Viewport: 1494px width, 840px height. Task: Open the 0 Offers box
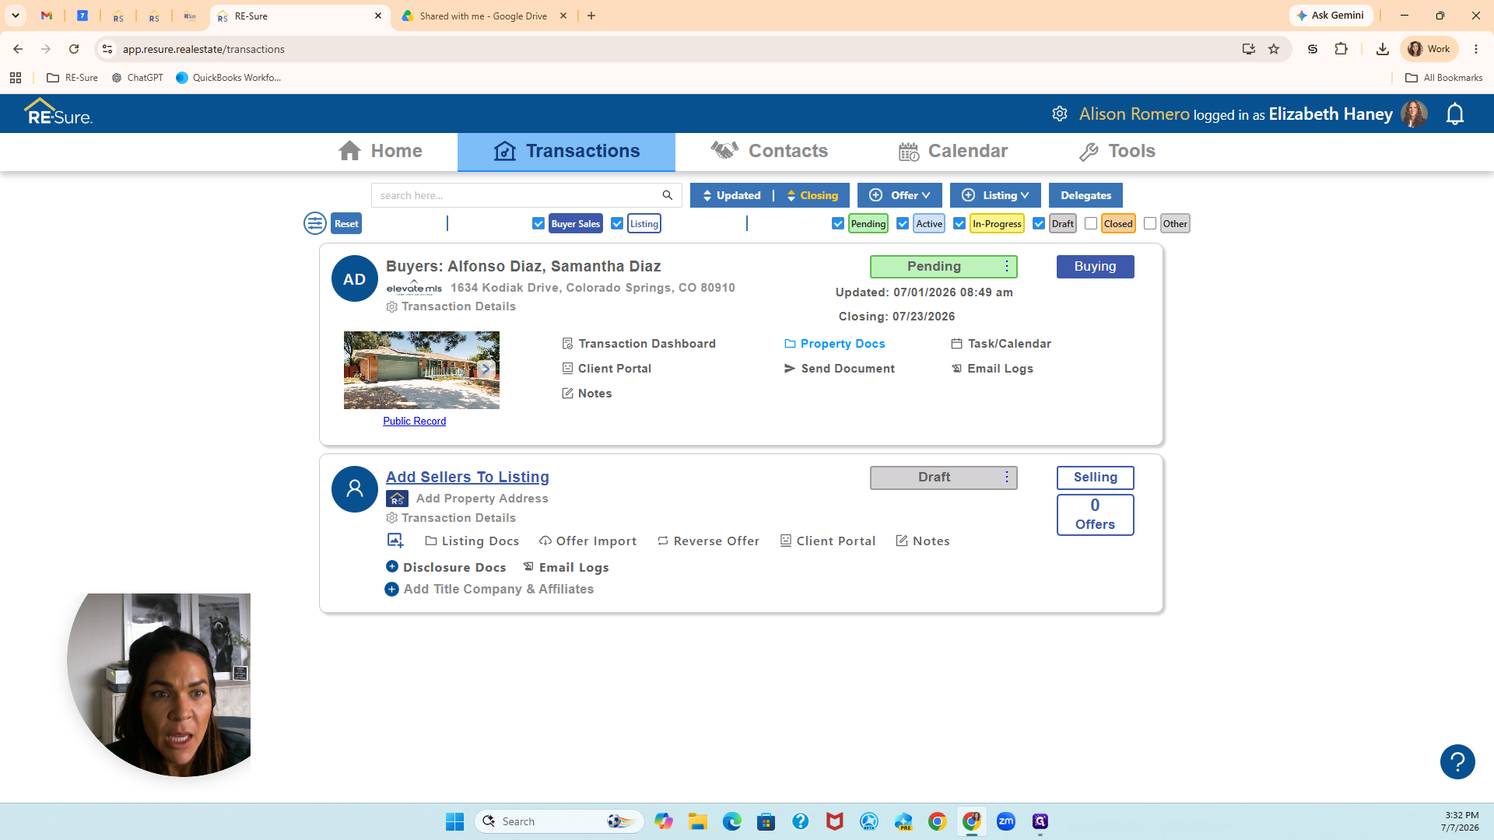point(1095,515)
